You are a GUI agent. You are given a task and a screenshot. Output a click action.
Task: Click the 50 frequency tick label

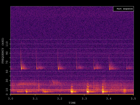tap(7, 71)
